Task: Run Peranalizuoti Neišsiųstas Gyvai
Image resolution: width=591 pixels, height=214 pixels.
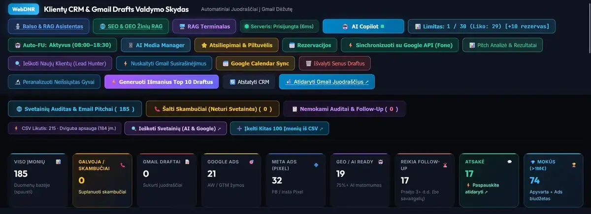Action: coord(54,82)
